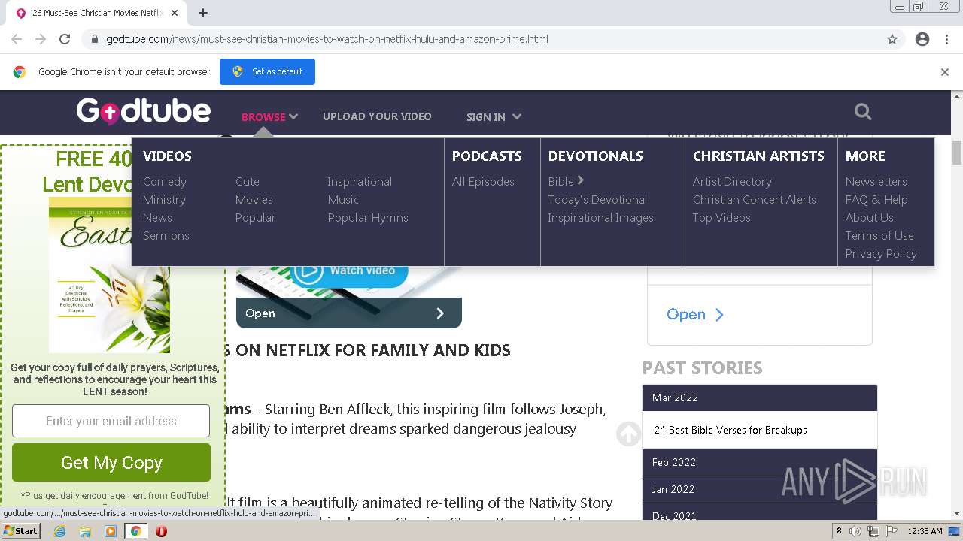Reload the page with the refresh icon
Image resolution: width=963 pixels, height=541 pixels.
(x=65, y=39)
